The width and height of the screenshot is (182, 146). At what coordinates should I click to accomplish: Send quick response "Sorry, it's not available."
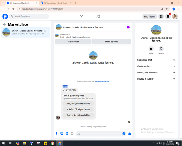click(x=78, y=115)
